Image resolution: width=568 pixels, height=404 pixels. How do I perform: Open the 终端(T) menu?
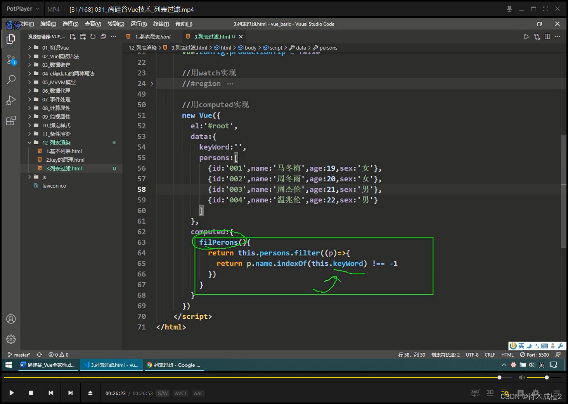(161, 24)
